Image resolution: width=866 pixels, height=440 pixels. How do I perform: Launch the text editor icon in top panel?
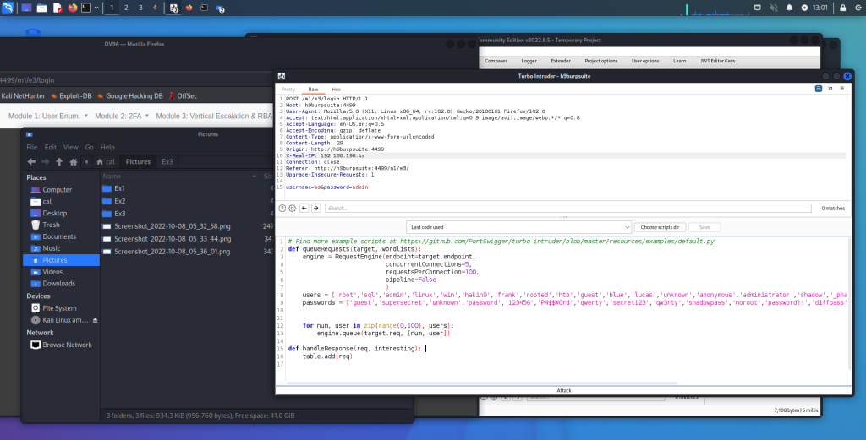coord(57,8)
